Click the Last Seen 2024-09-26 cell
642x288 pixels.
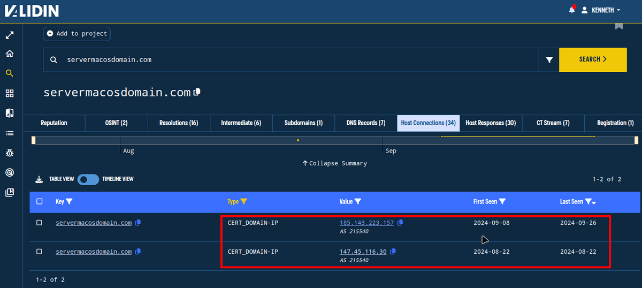coord(578,223)
